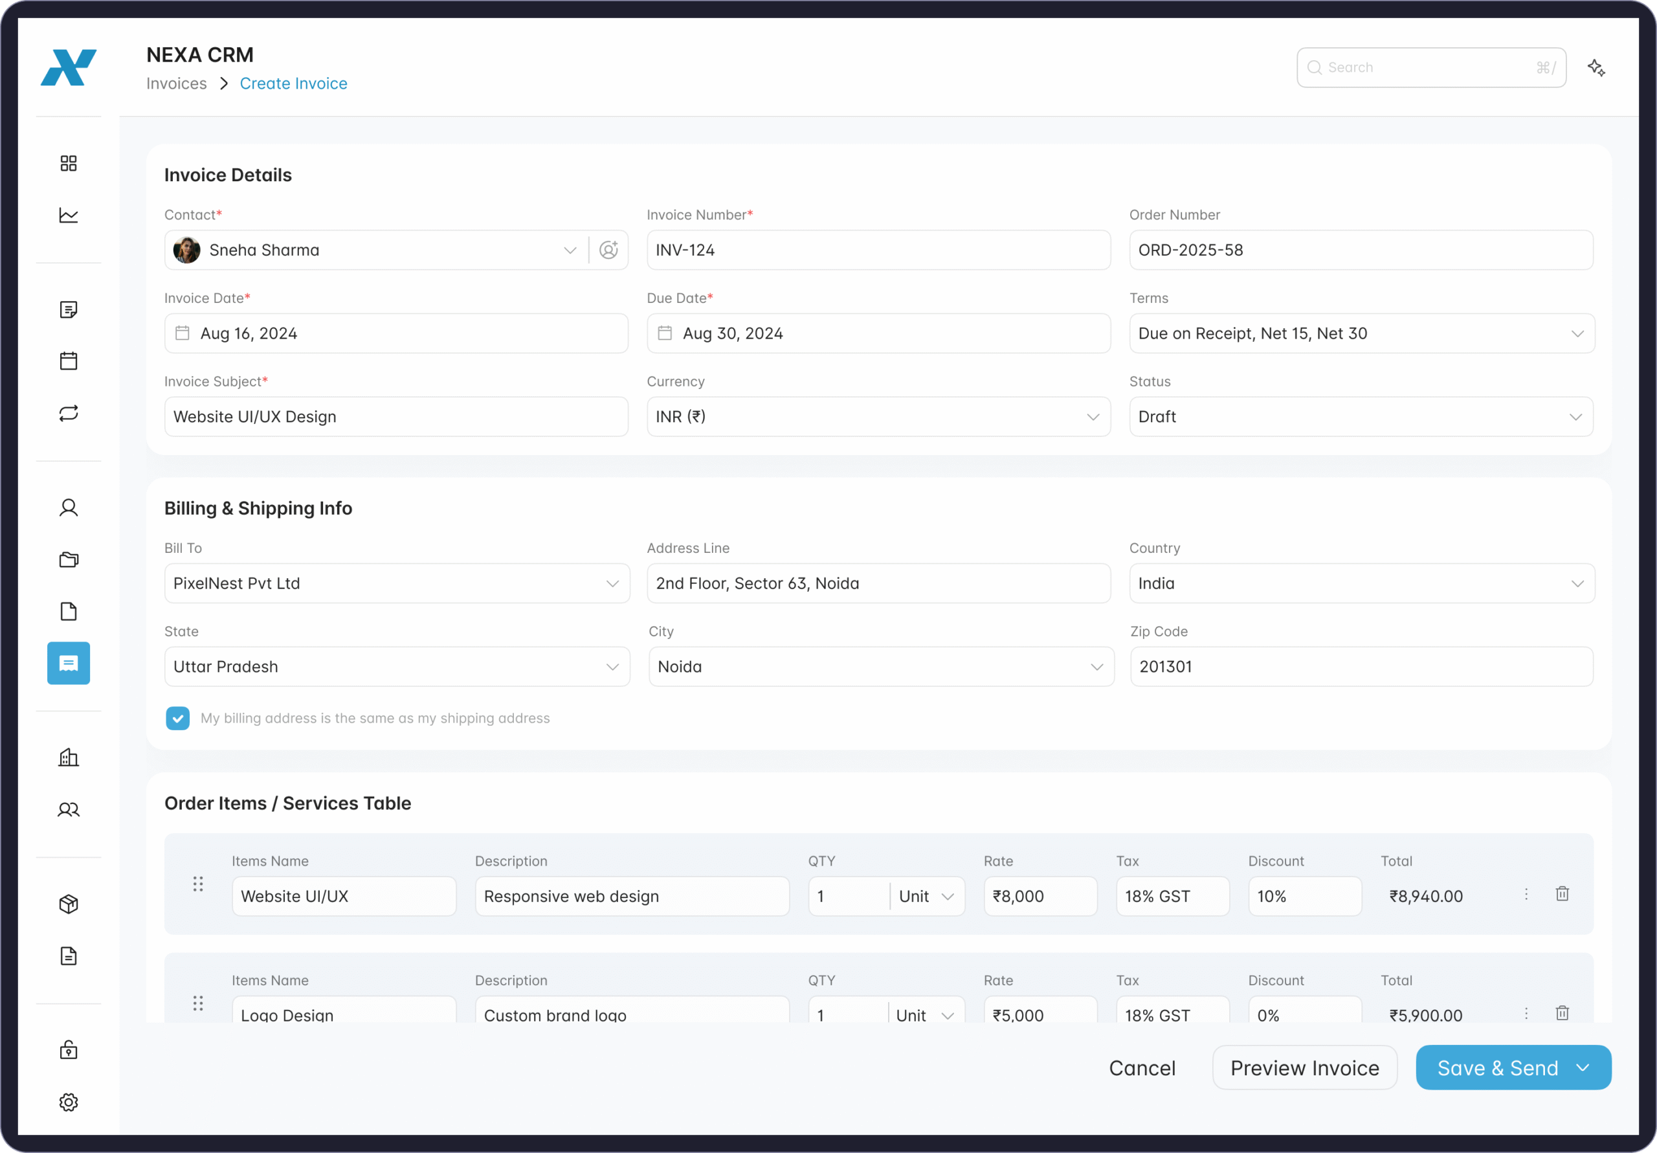Click the add contact icon next to Sneha Sharma
The image size is (1657, 1153).
608,250
